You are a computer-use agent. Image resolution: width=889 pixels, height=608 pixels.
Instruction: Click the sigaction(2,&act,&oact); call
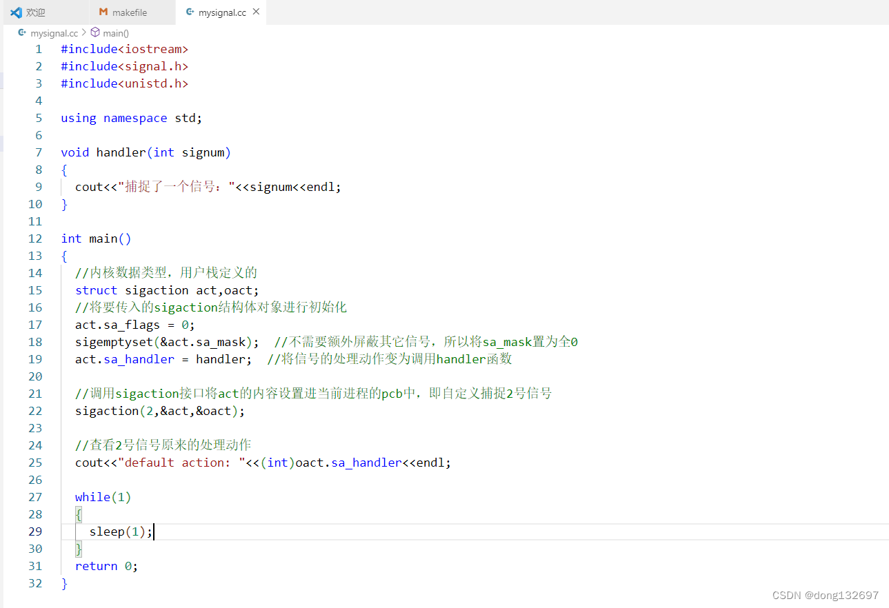[160, 411]
